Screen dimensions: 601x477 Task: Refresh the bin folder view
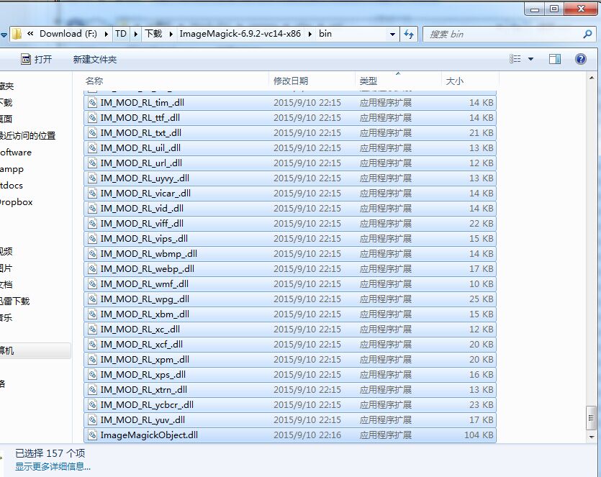[409, 35]
